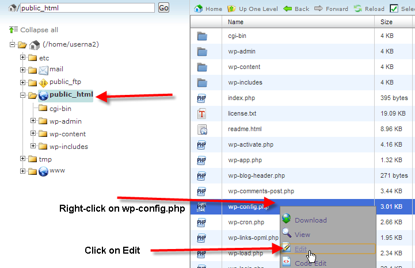415x268 pixels.
Task: Select the index.php file name
Action: 241,98
